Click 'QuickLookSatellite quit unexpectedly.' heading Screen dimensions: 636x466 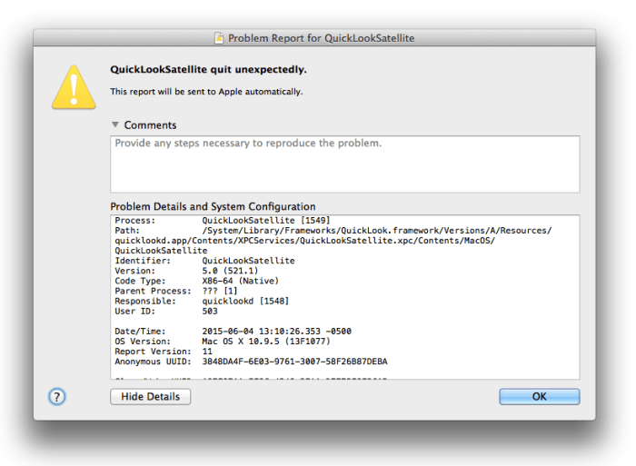[x=208, y=69]
